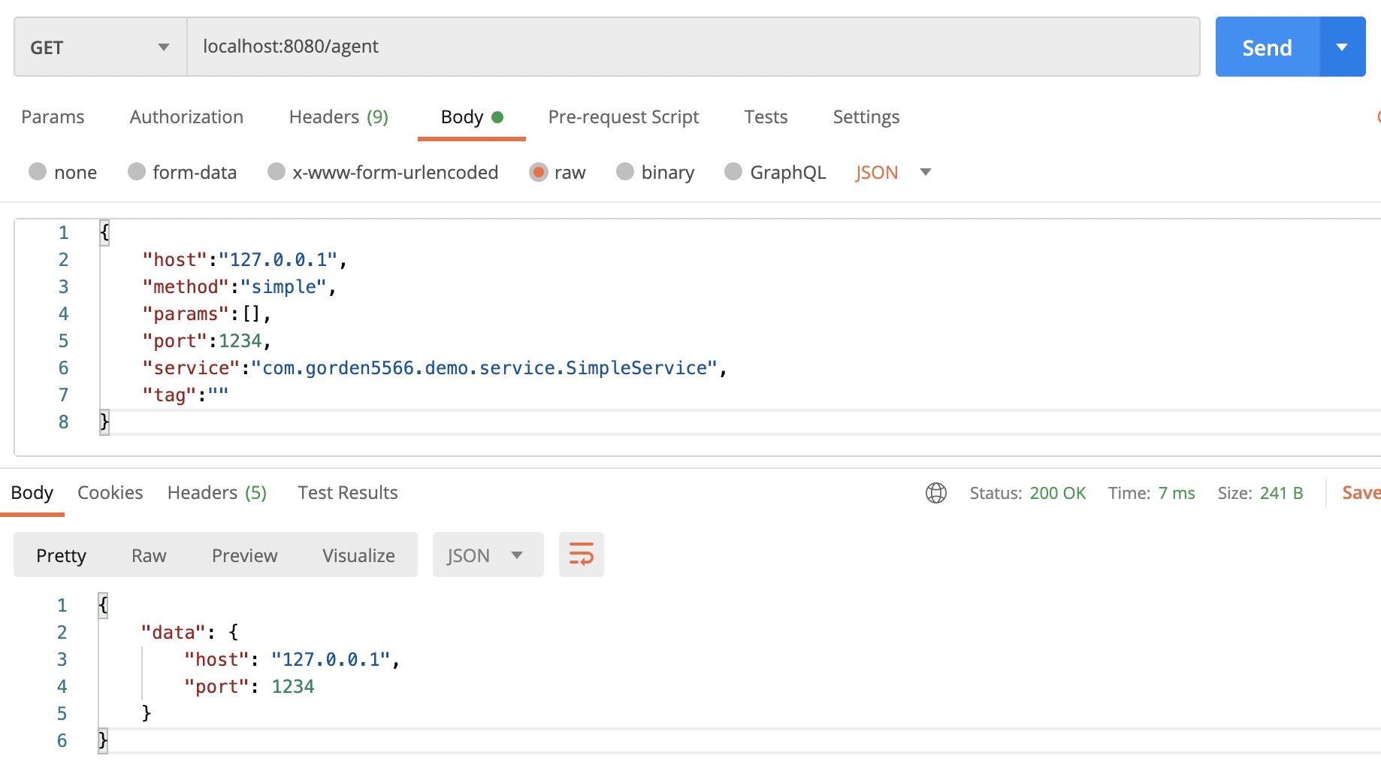Select the binary body radio button
Viewport: 1381px width, 768px height.
(625, 172)
